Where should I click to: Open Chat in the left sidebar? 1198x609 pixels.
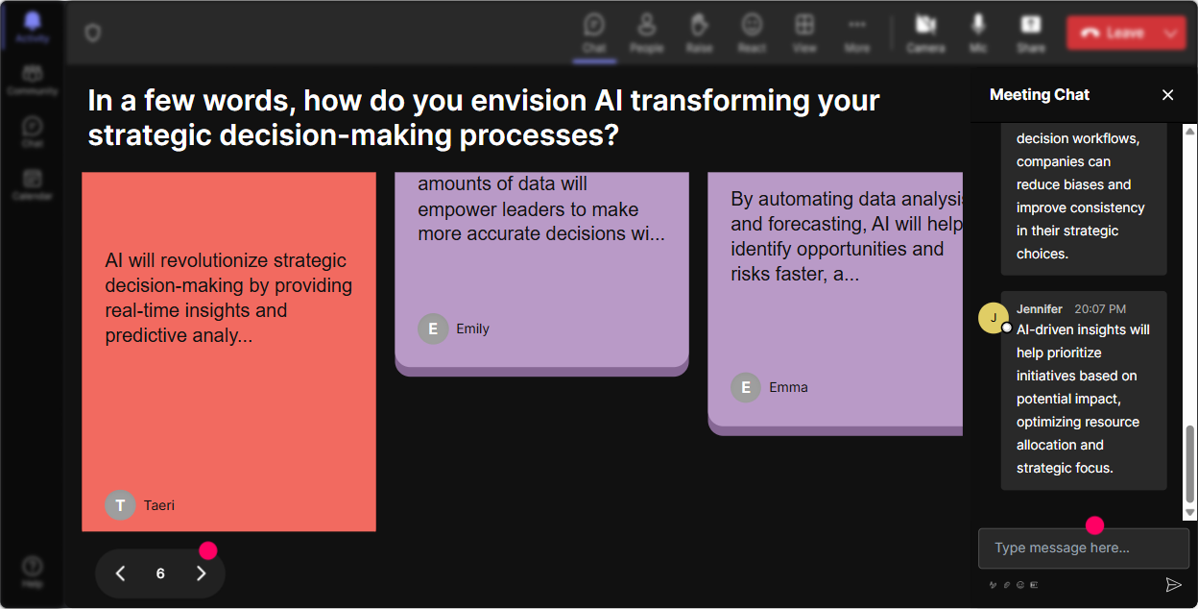[x=33, y=132]
